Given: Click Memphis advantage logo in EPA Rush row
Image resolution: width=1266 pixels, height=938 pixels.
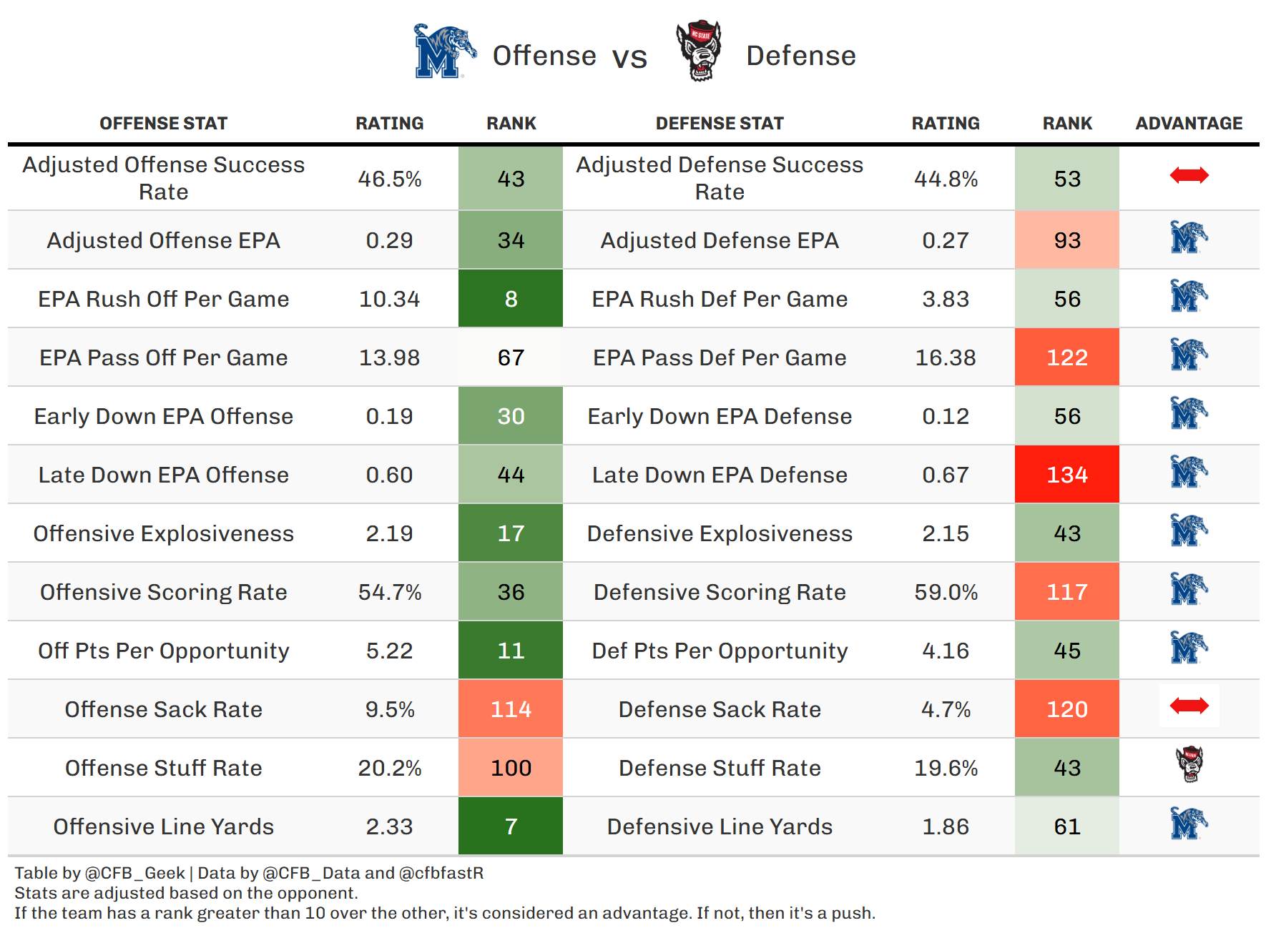Looking at the screenshot, I should pos(1189,297).
